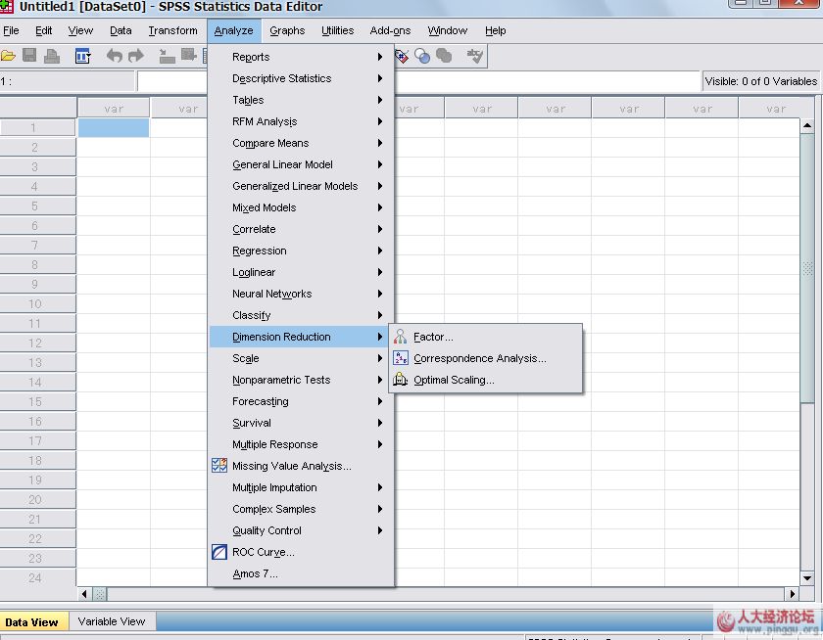Open the Loglinear submenu

pyautogui.click(x=302, y=271)
